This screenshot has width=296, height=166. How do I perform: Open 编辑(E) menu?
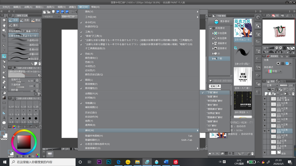[x=17, y=7]
